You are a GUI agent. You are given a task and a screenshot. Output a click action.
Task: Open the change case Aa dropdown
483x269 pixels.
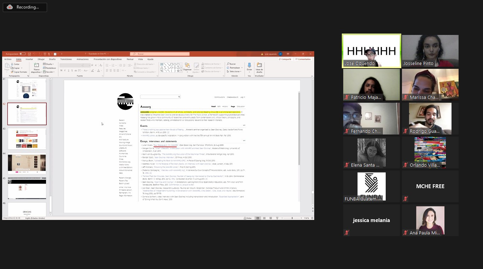(x=86, y=71)
